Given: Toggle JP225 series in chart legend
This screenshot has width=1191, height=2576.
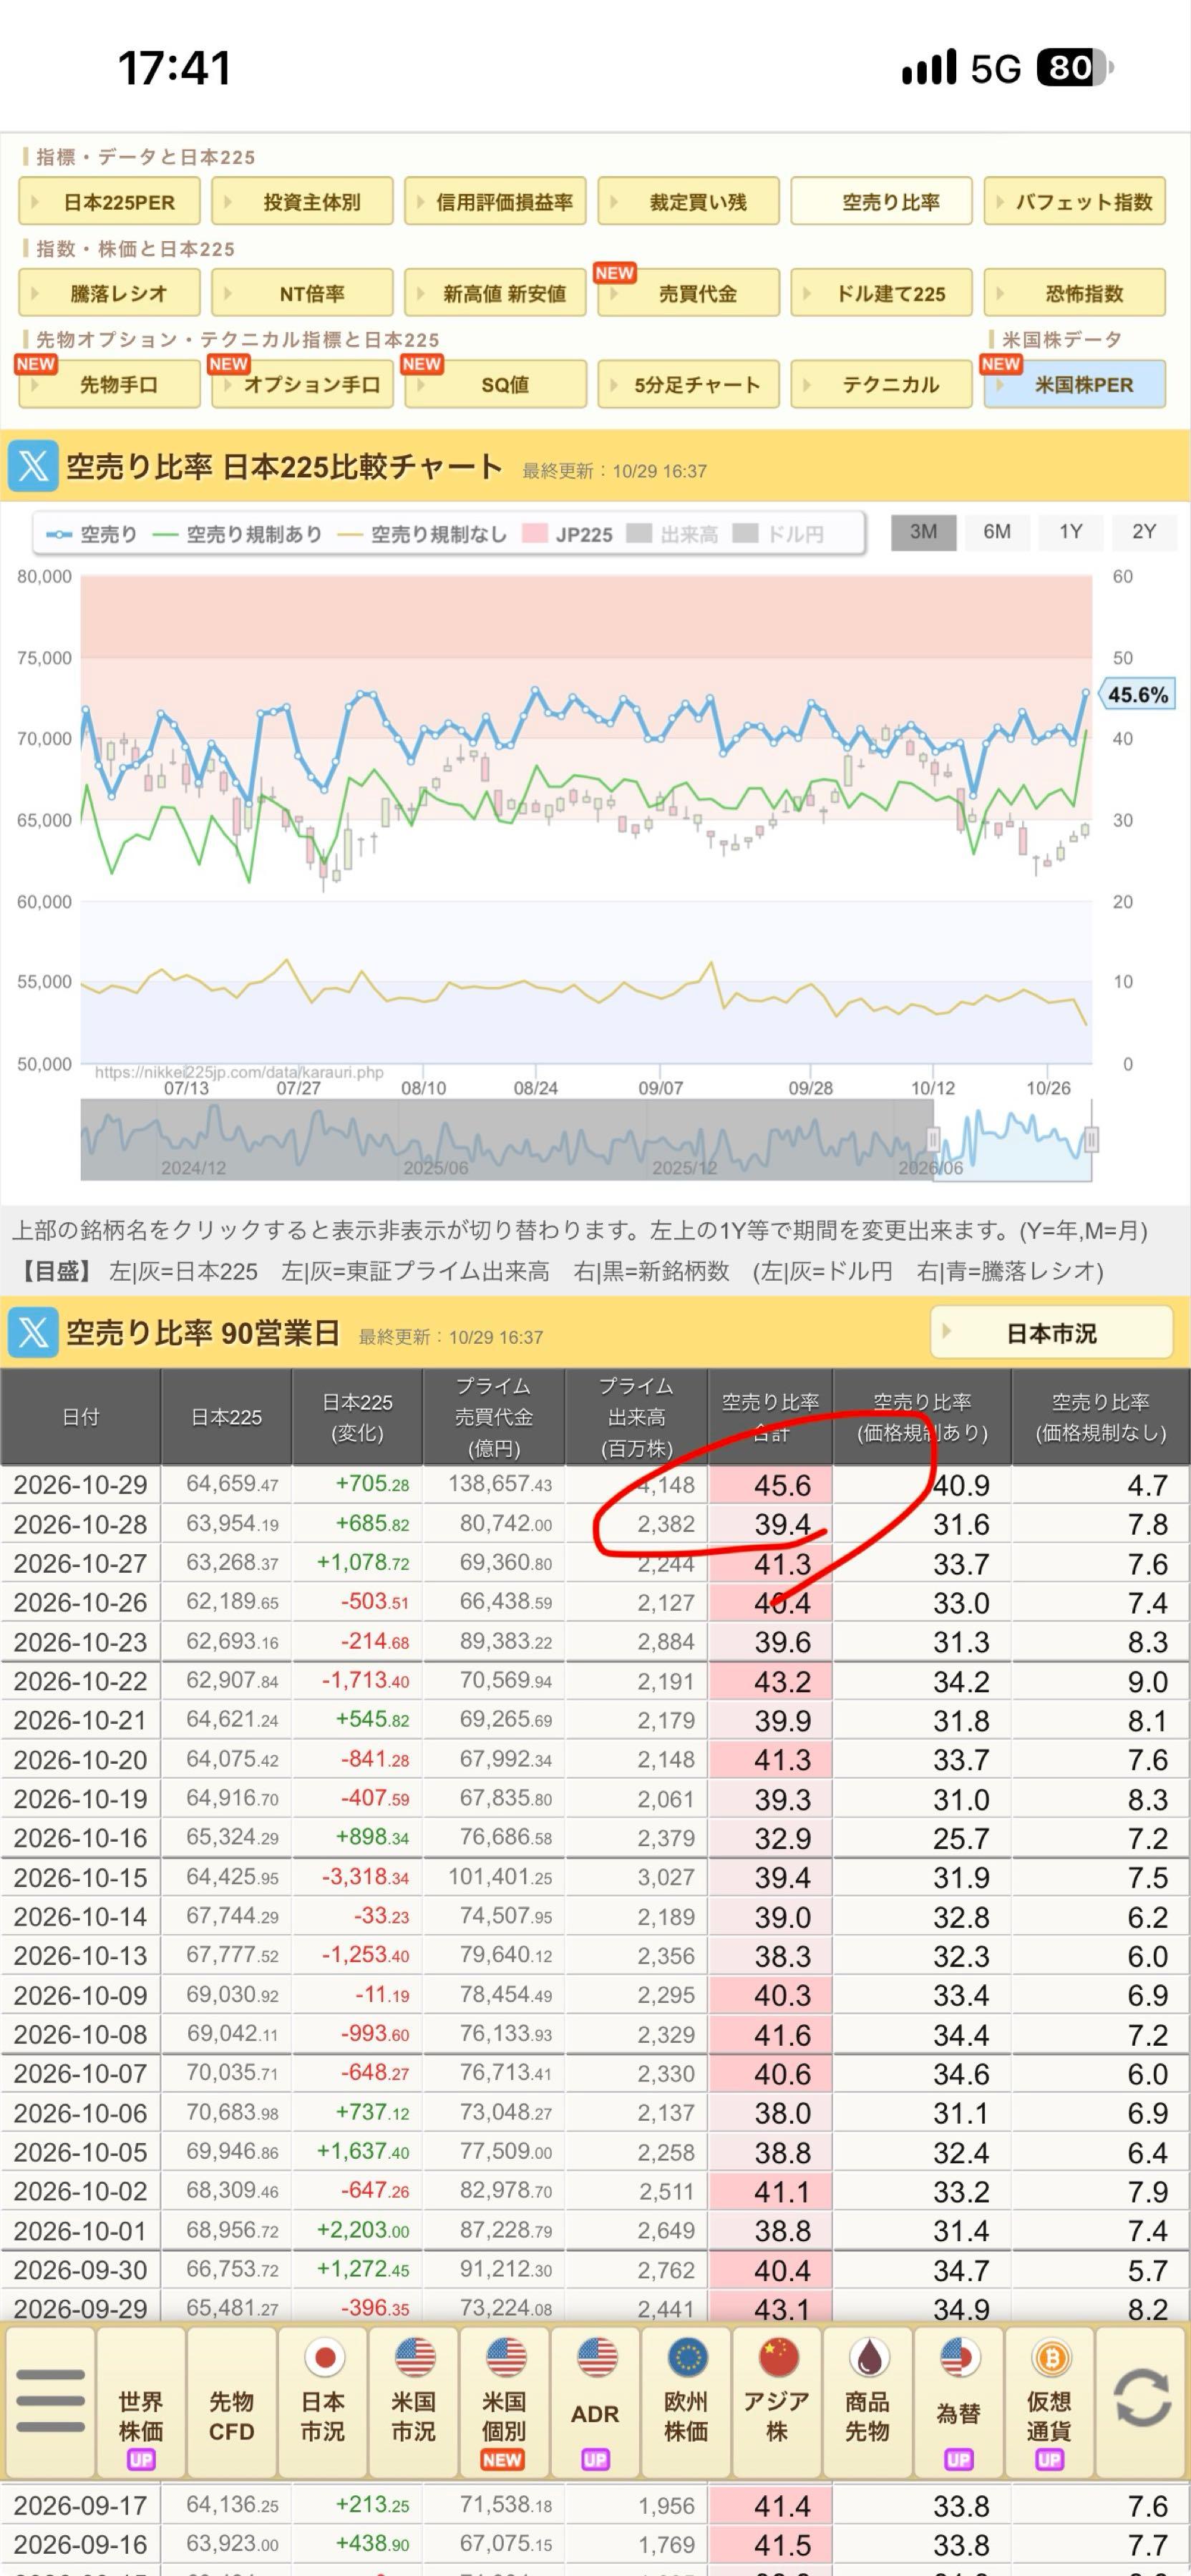Looking at the screenshot, I should [x=568, y=534].
